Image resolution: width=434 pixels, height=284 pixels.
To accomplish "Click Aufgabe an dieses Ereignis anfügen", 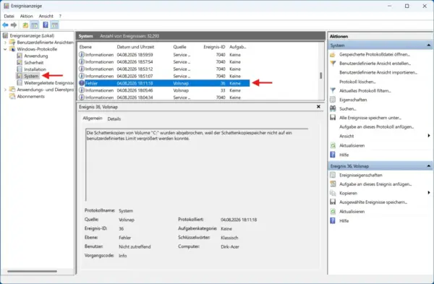I will pos(375,184).
